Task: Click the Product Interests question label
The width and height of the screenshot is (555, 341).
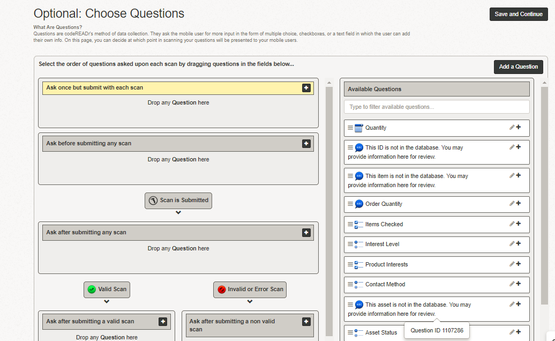Action: pos(387,264)
